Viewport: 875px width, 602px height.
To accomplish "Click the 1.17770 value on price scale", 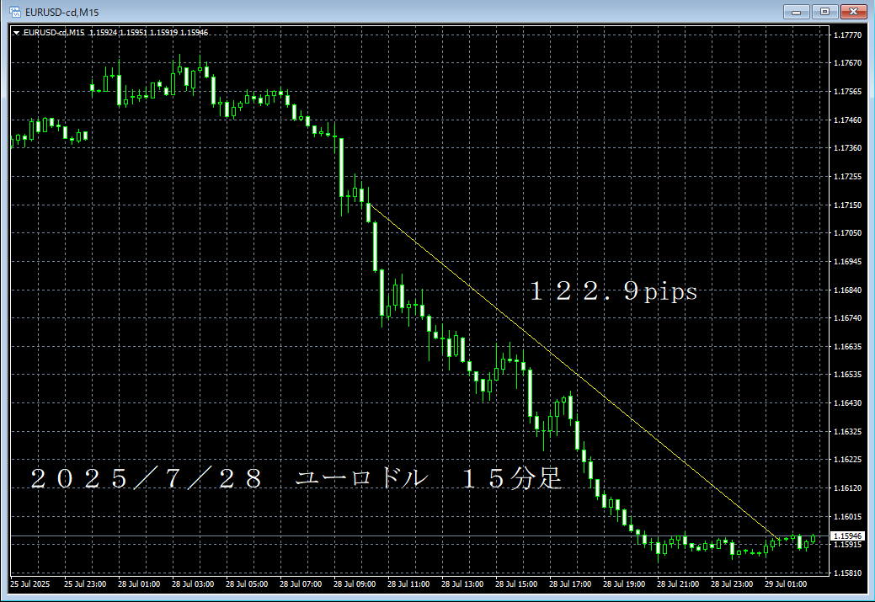I will [x=846, y=35].
